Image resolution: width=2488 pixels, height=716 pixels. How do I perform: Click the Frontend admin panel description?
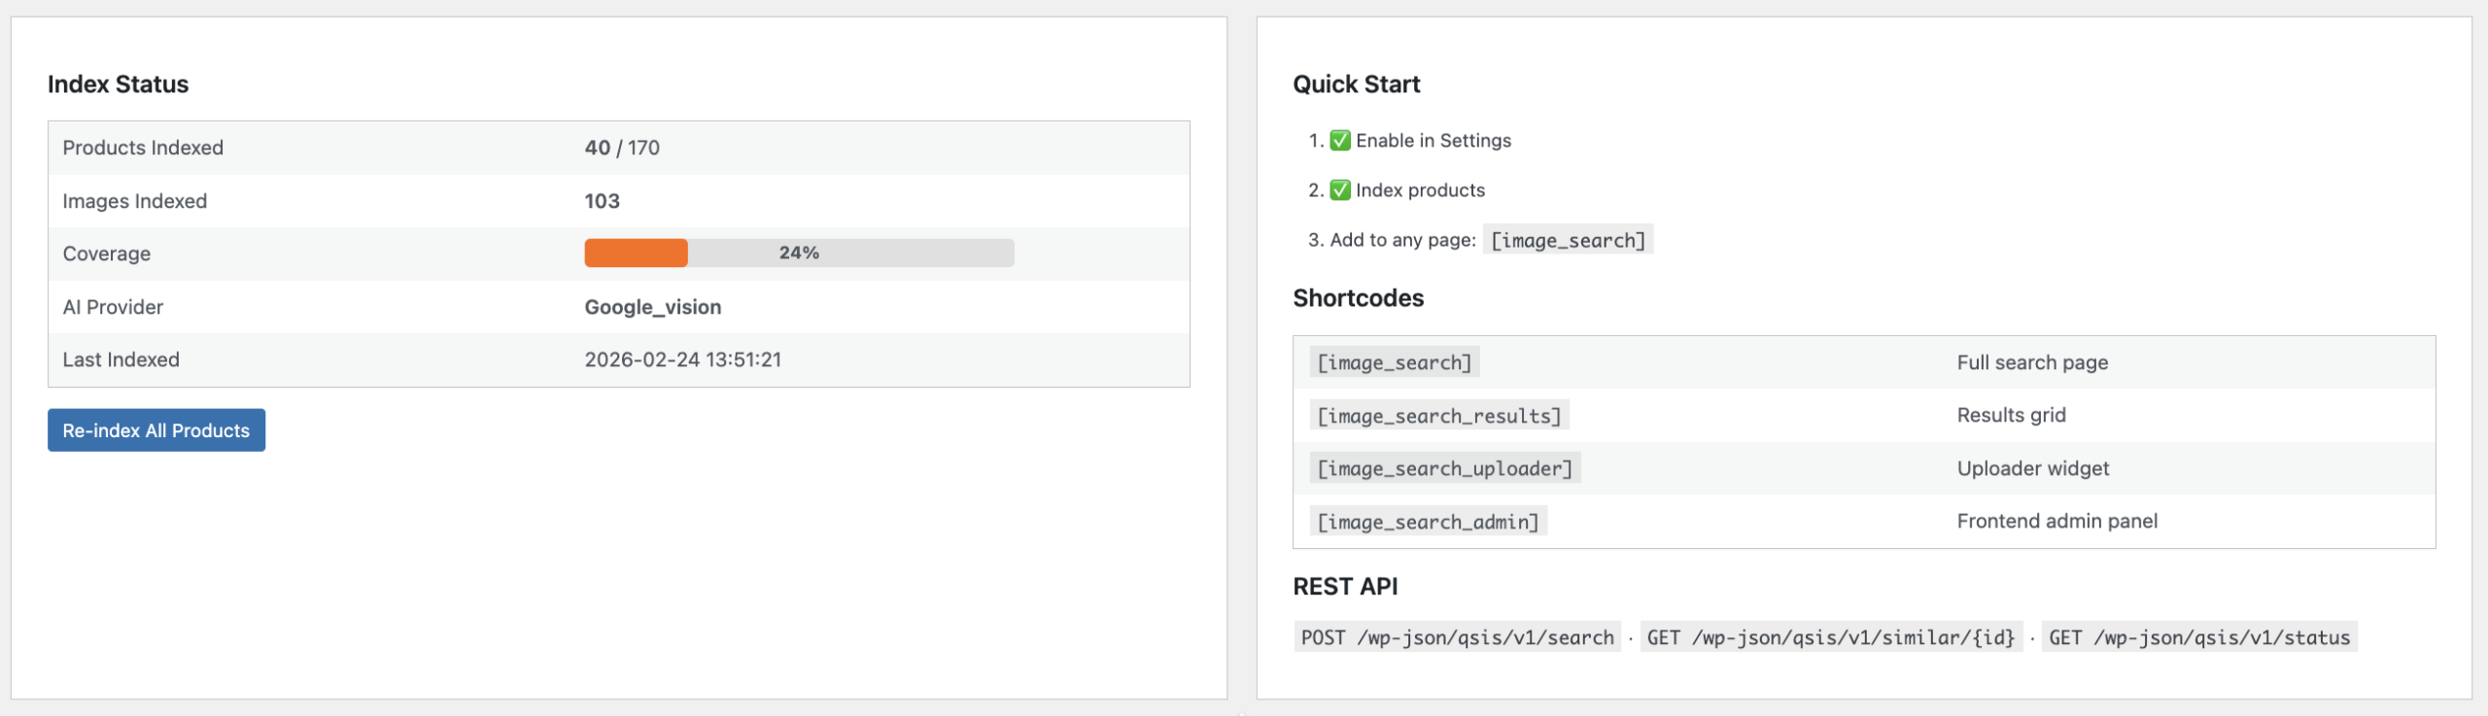click(2056, 521)
